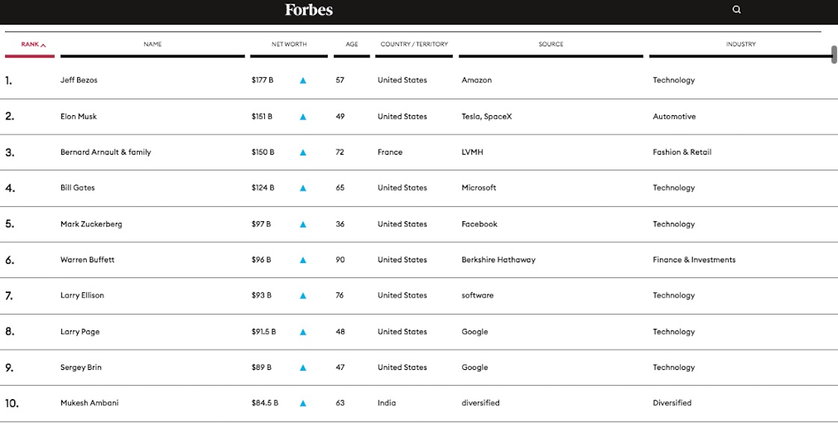Screen dimensions: 838x423
Task: Click the blue up arrow in Warren Buffett's row
Action: 303,260
